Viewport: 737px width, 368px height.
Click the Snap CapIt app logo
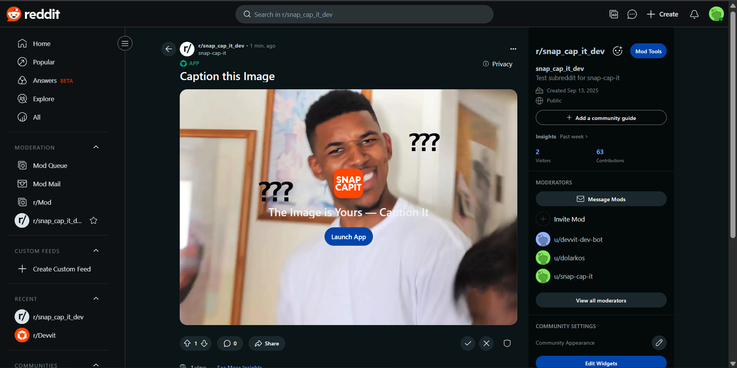(x=348, y=183)
